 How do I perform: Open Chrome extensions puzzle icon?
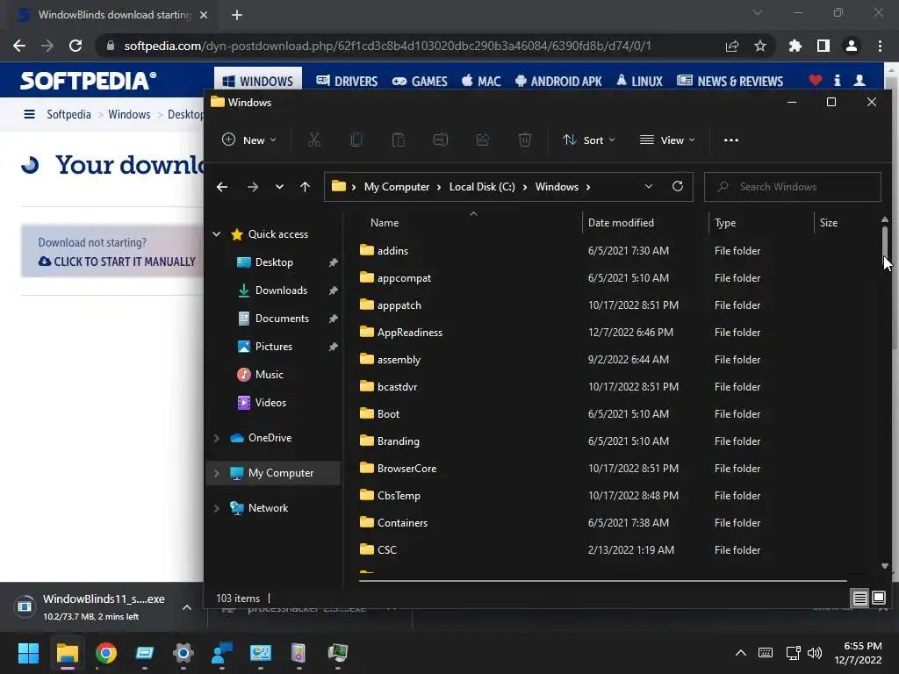[795, 46]
